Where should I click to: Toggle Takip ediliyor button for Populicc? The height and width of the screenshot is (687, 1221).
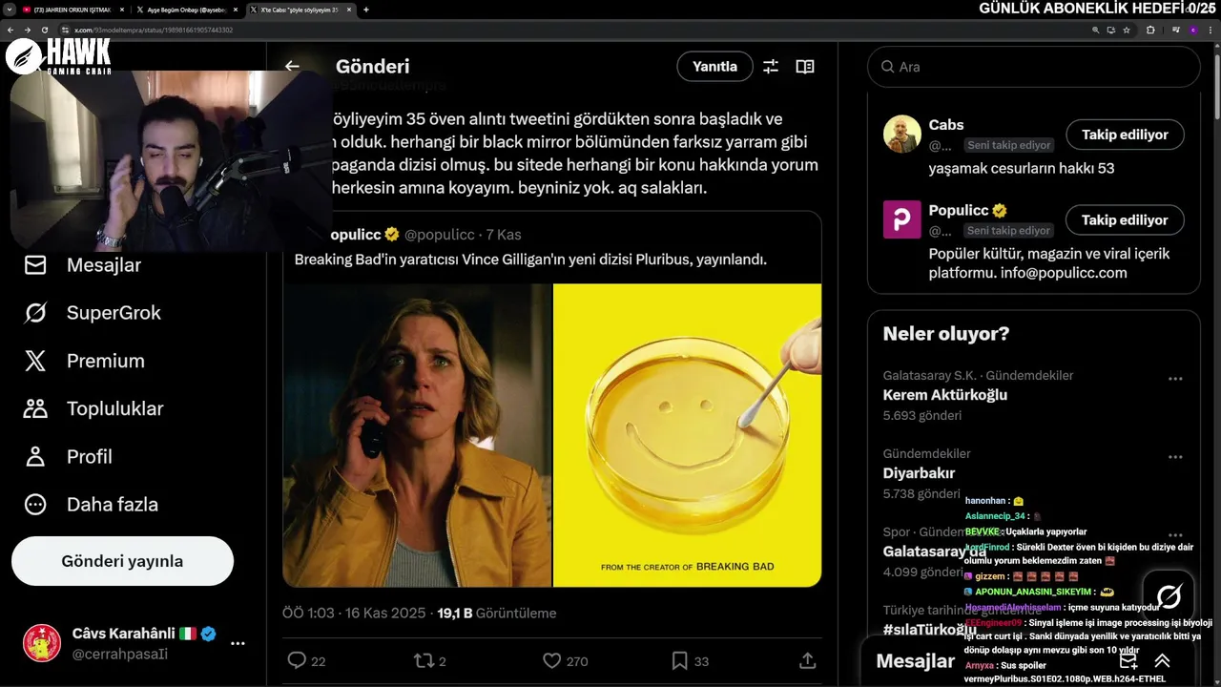click(1125, 219)
